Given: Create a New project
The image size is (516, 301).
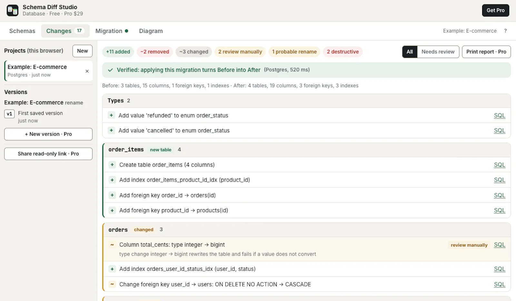Looking at the screenshot, I should point(83,51).
